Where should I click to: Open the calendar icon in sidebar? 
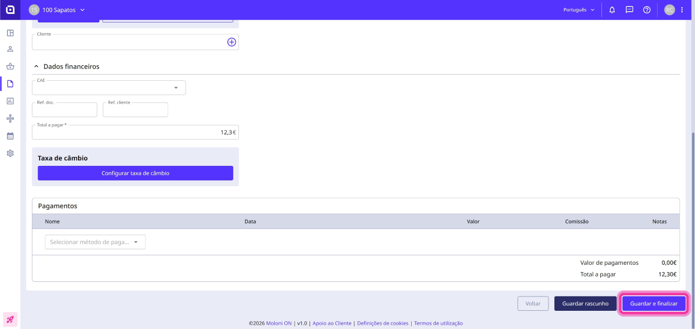pyautogui.click(x=10, y=136)
